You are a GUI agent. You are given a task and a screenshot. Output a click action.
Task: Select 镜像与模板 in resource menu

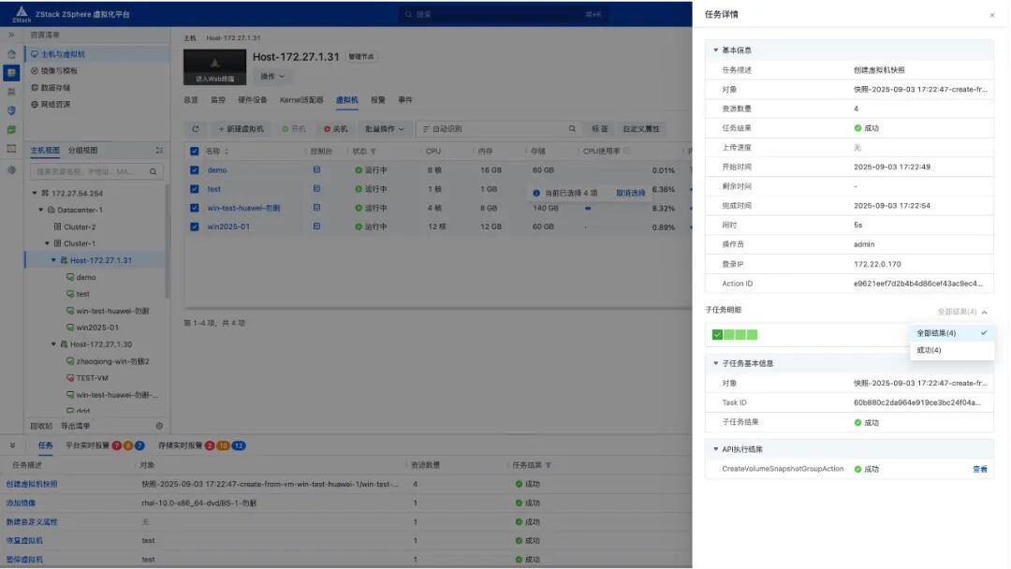click(59, 71)
